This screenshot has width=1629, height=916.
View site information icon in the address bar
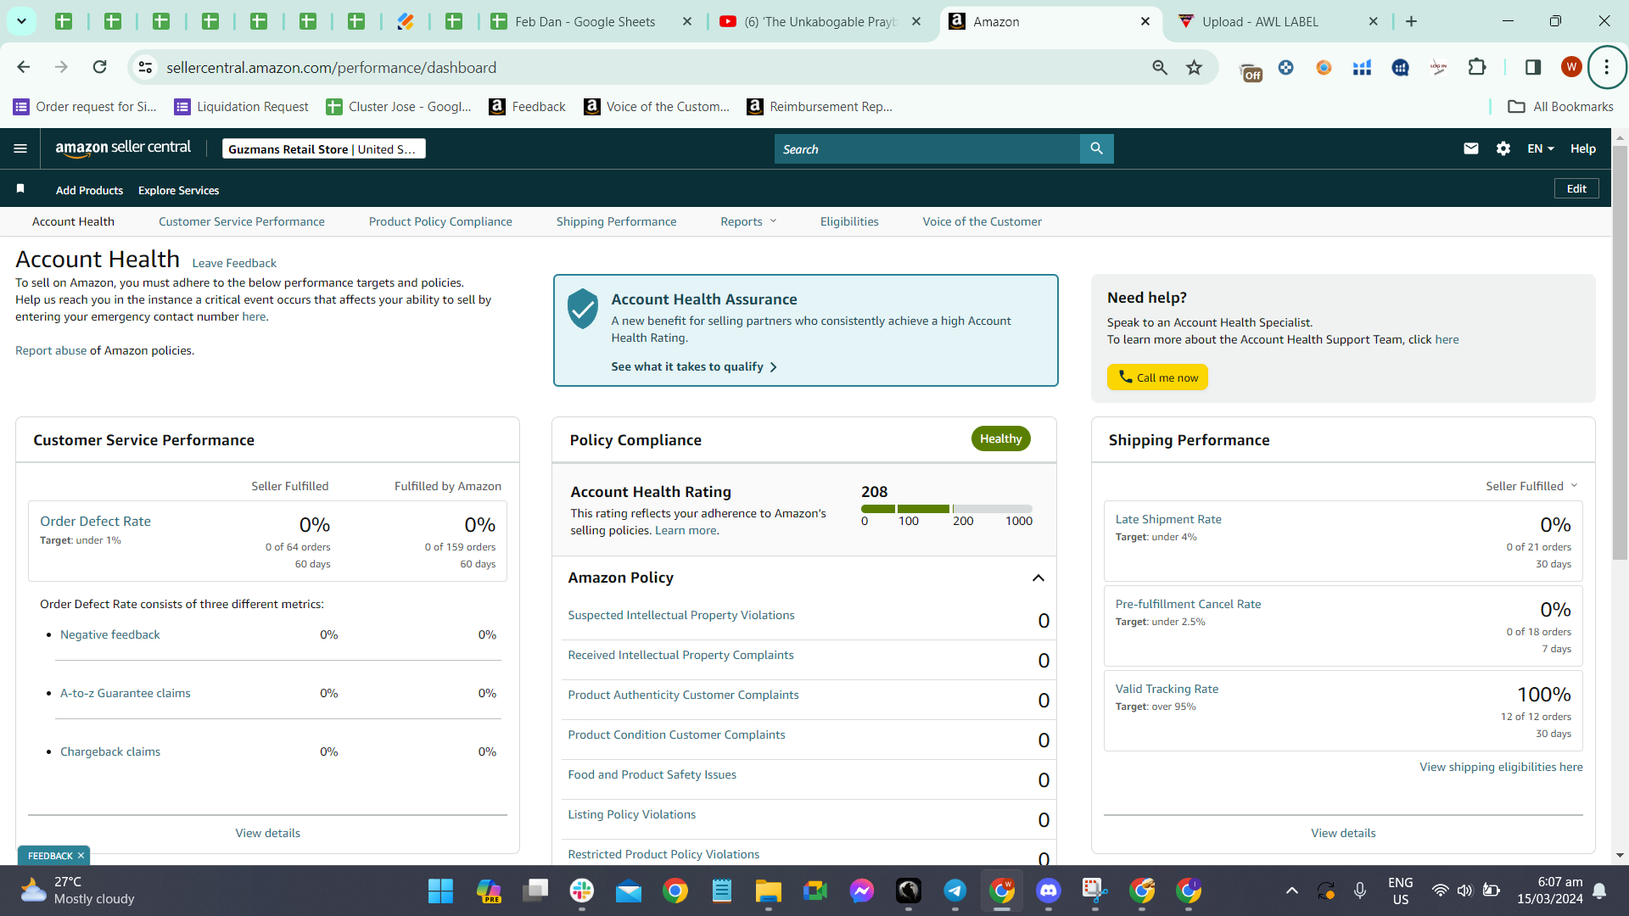point(146,67)
